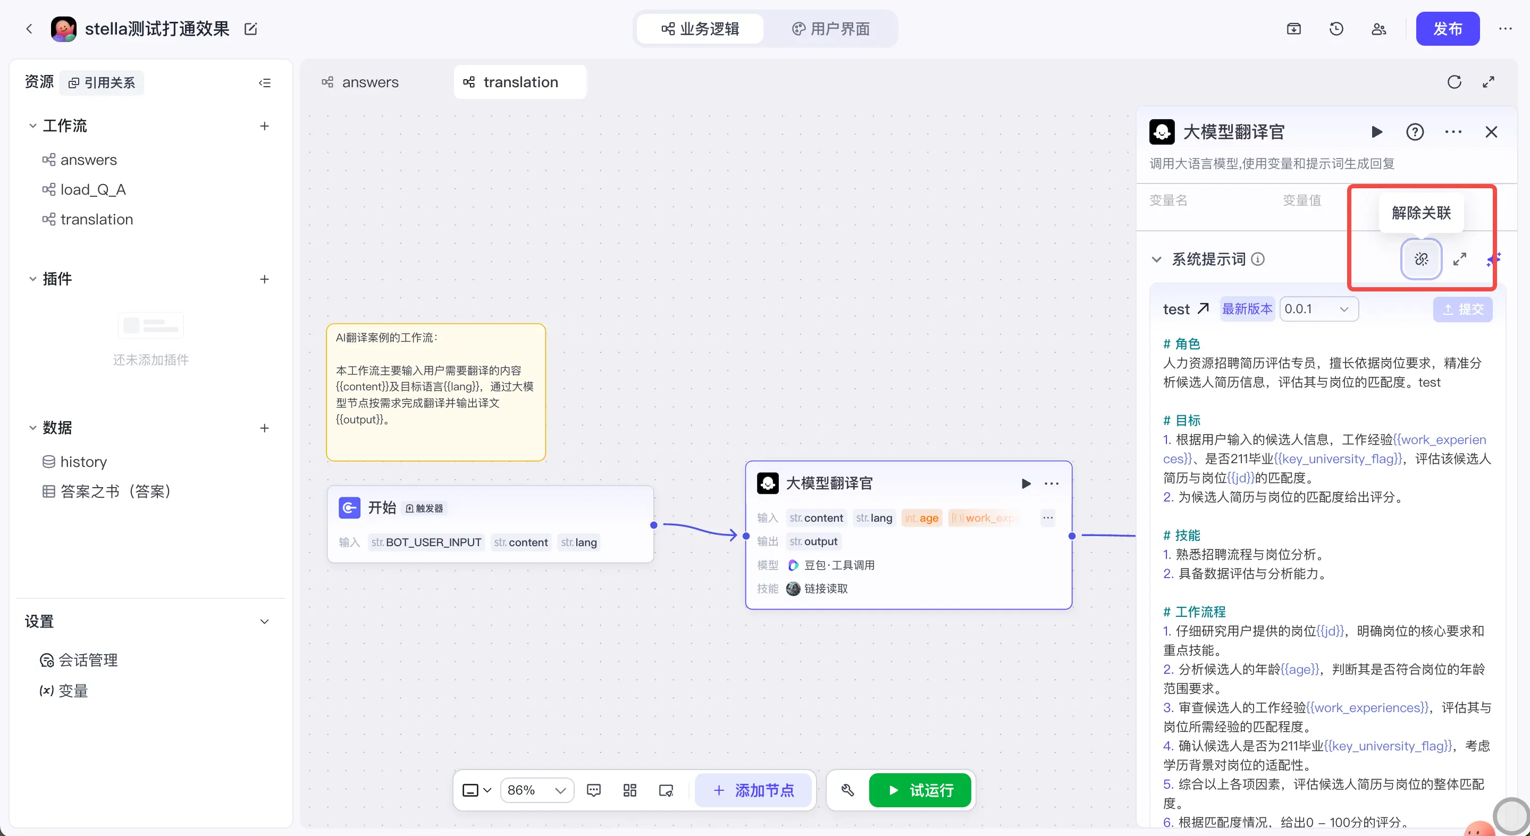Add a new workflow with the plus icon

coord(264,126)
